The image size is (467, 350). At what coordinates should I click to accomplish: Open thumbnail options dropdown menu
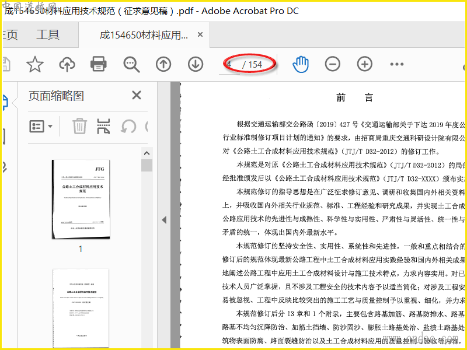41,127
